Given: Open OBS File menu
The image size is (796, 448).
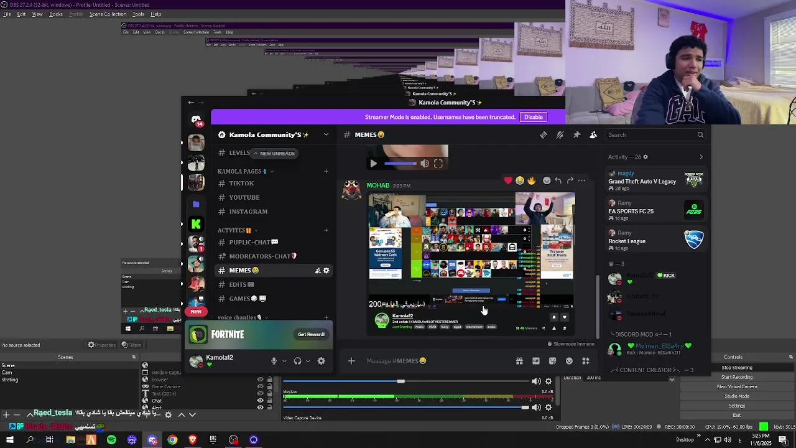Looking at the screenshot, I should point(7,14).
